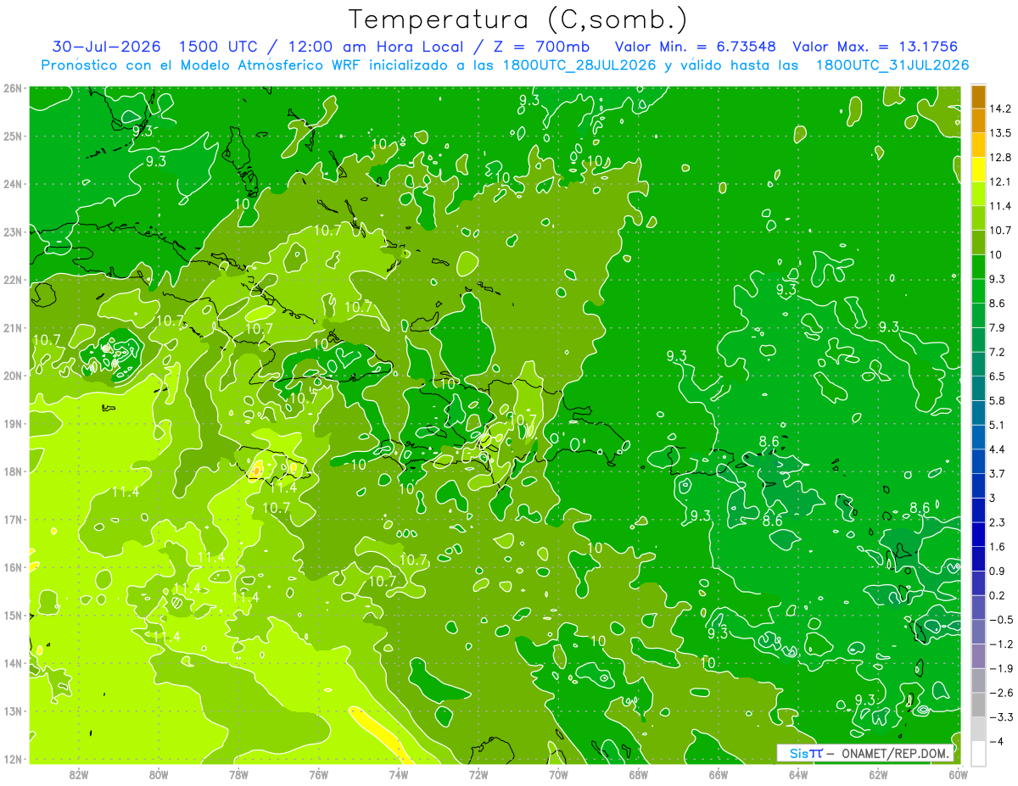Click the '60W' longitude axis label
This screenshot has width=1018, height=786.
click(x=958, y=774)
